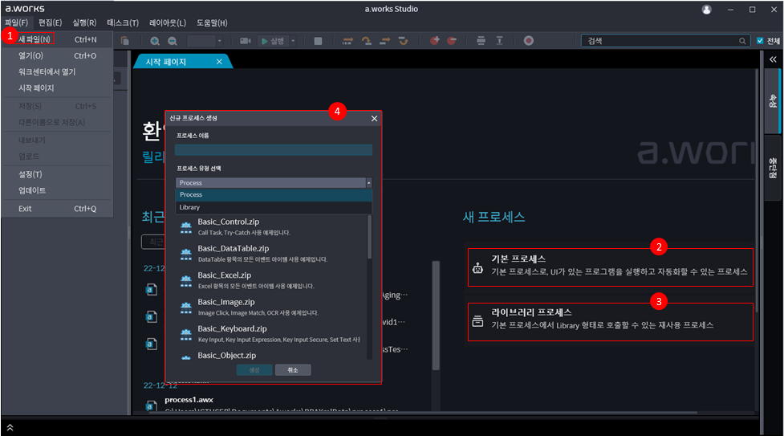Click the 라이브러리 프로세스 card
Screen dimensions: 784x436
611,322
